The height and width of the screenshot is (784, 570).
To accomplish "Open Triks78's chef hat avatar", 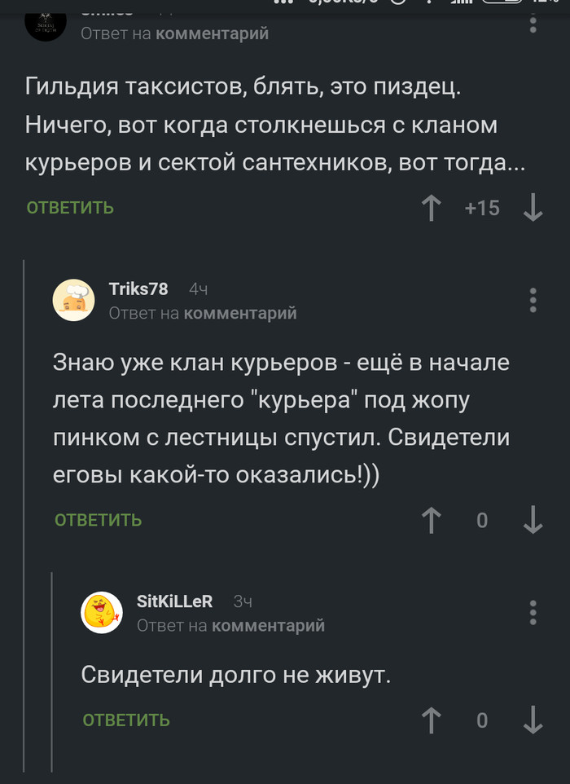I will [73, 300].
